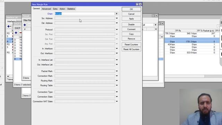Image resolution: width=222 pixels, height=125 pixels.
Task: Expand the Packet Mark field
Action: pos(117,71)
